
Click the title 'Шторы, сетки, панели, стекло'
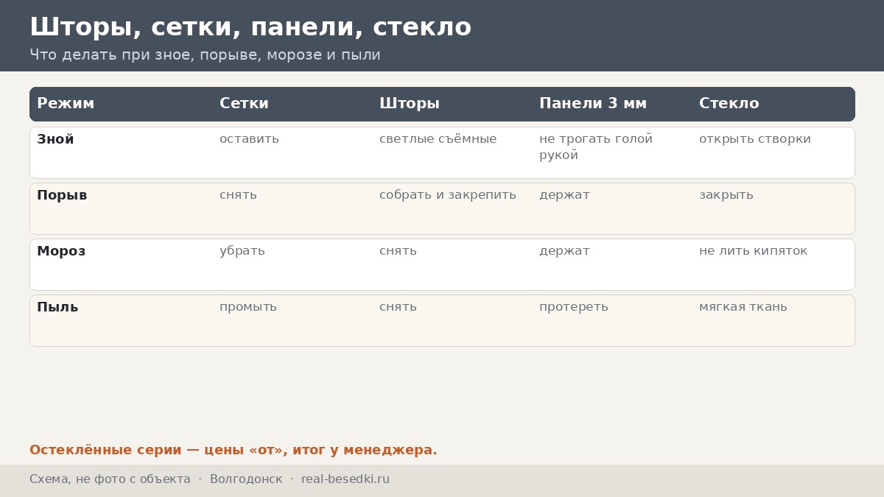tap(250, 27)
